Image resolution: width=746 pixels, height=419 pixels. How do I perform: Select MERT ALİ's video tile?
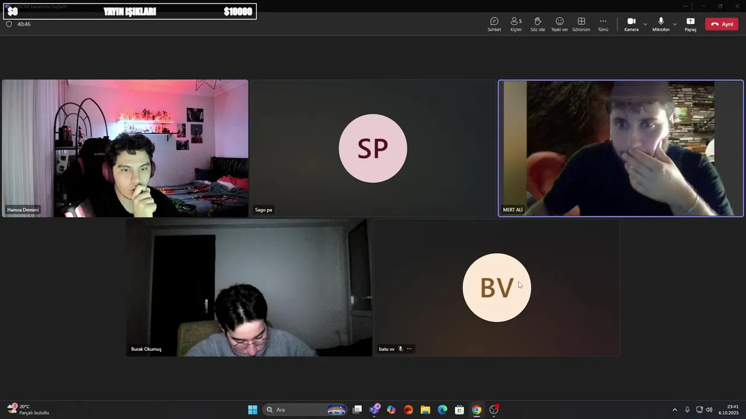click(x=621, y=148)
